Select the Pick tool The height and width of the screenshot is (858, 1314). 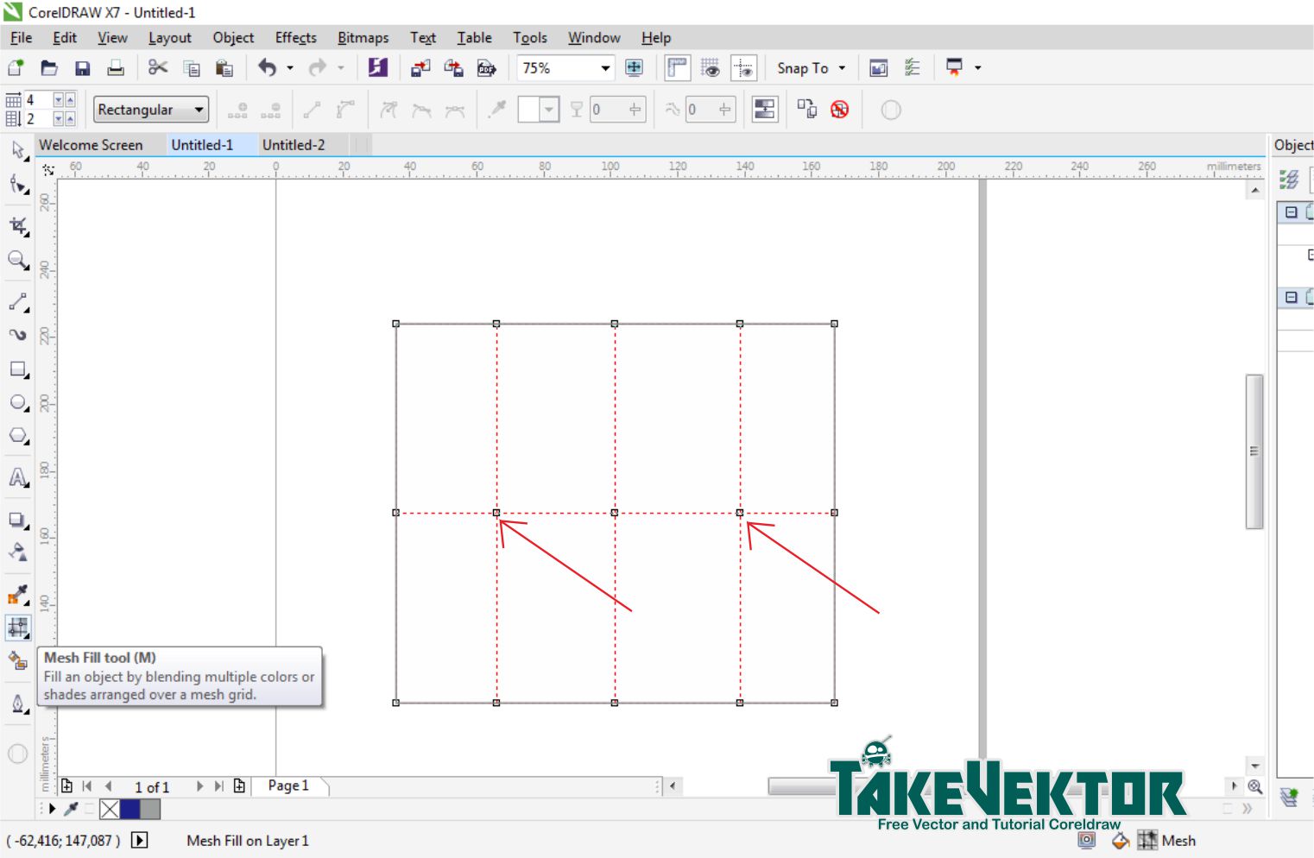coord(17,148)
